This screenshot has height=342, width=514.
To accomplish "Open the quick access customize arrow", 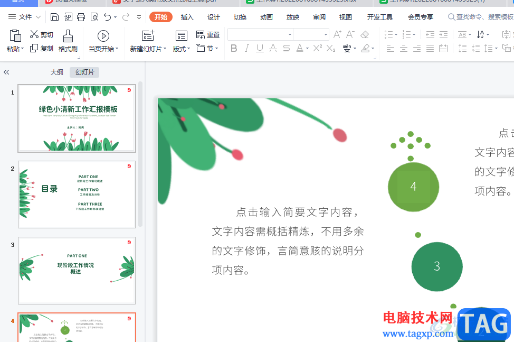I will (139, 17).
